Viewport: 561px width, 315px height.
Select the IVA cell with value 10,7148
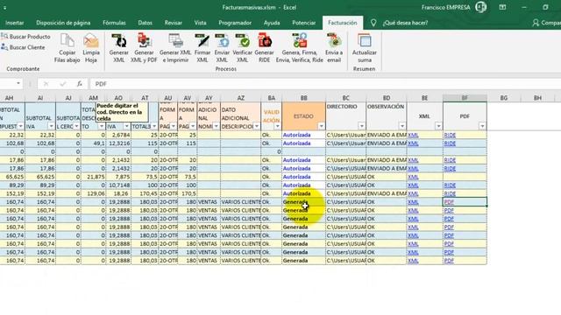click(118, 185)
